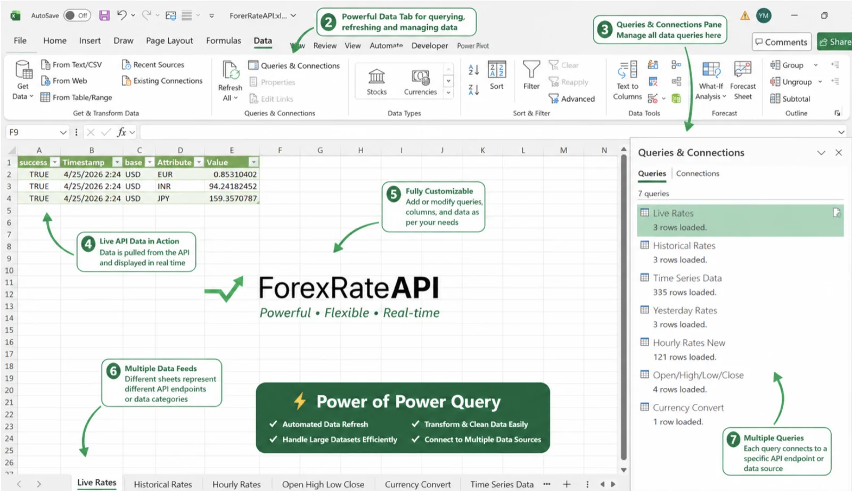The image size is (852, 491).
Task: Close the Queries & Connections pane
Action: coord(839,153)
